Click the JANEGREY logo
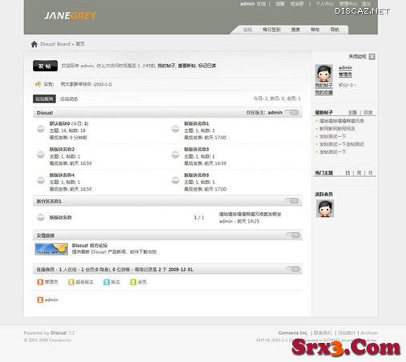 pos(70,16)
